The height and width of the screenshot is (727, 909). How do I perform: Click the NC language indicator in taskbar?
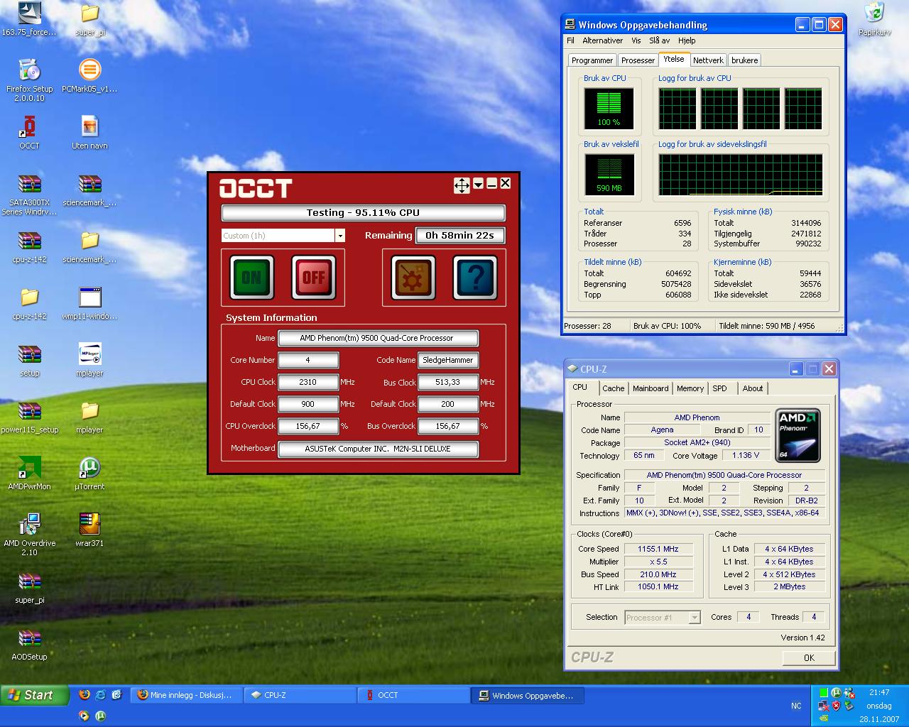click(796, 706)
